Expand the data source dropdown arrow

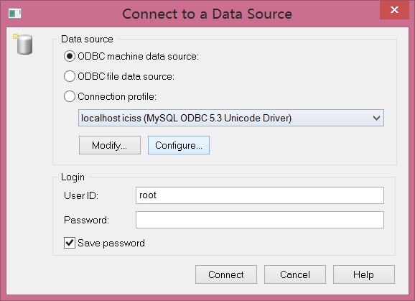[376, 118]
